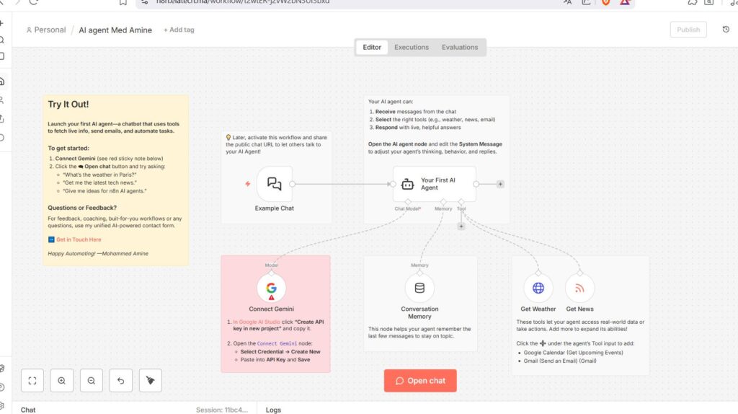
Task: Click the tidy up broom icon
Action: click(151, 381)
